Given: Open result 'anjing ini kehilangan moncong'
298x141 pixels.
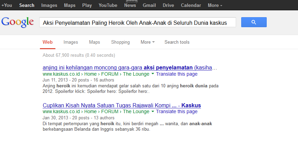Looking at the screenshot, I should tap(130, 68).
